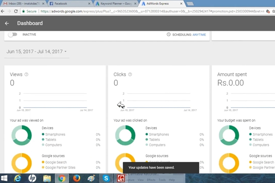
Task: Open Camtasia Recorder from taskbar
Action: tap(121, 178)
